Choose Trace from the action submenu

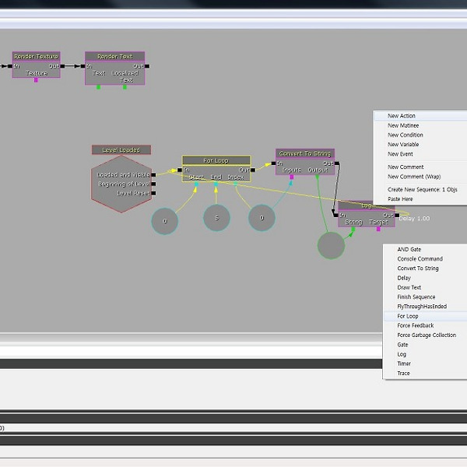click(x=403, y=374)
